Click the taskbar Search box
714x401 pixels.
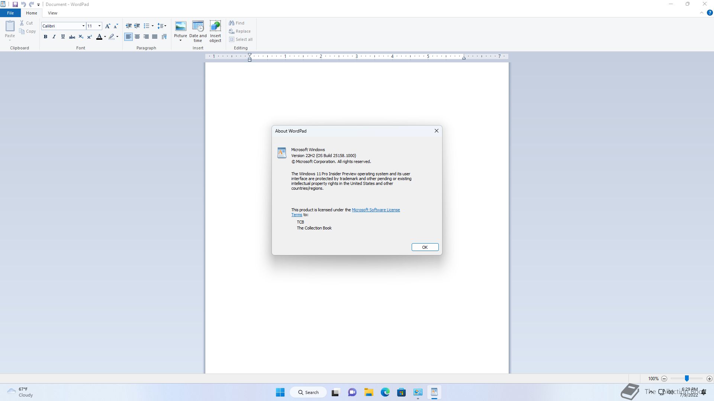coord(308,392)
